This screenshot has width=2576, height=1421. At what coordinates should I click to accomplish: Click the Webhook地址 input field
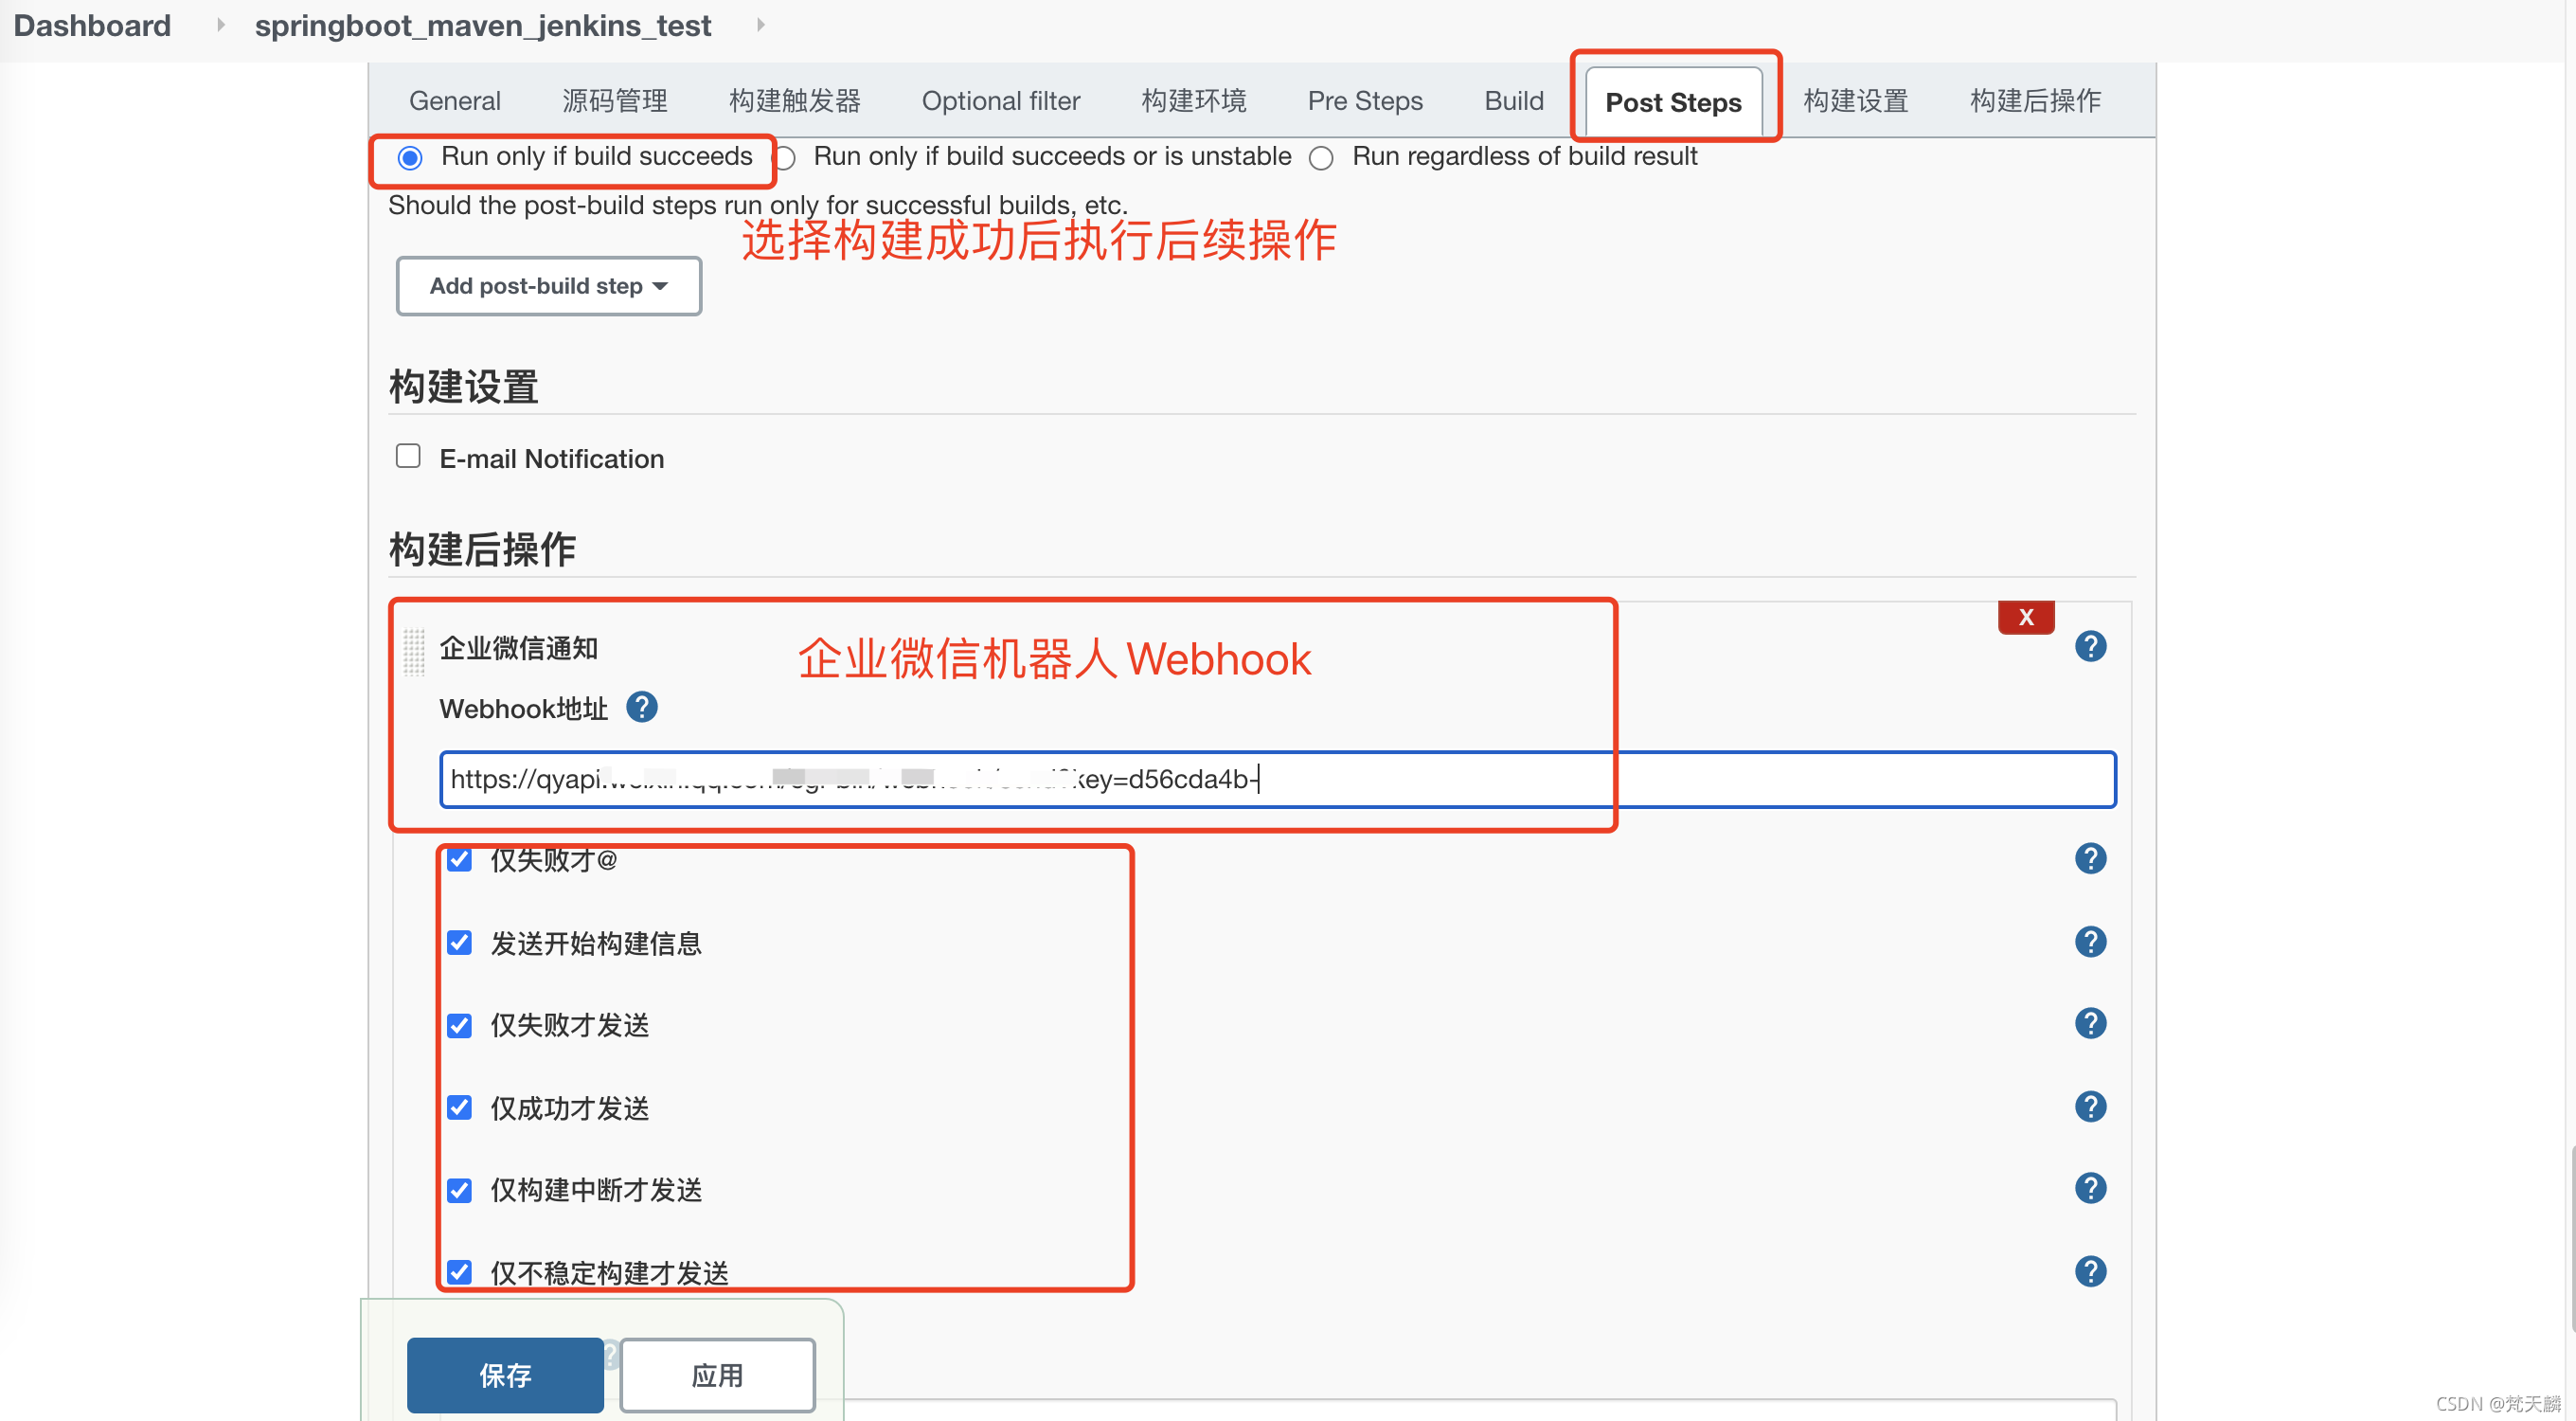click(1275, 777)
